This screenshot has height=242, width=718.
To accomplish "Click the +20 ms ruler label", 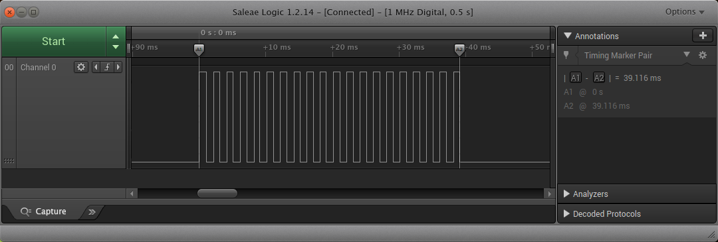I will click(344, 48).
